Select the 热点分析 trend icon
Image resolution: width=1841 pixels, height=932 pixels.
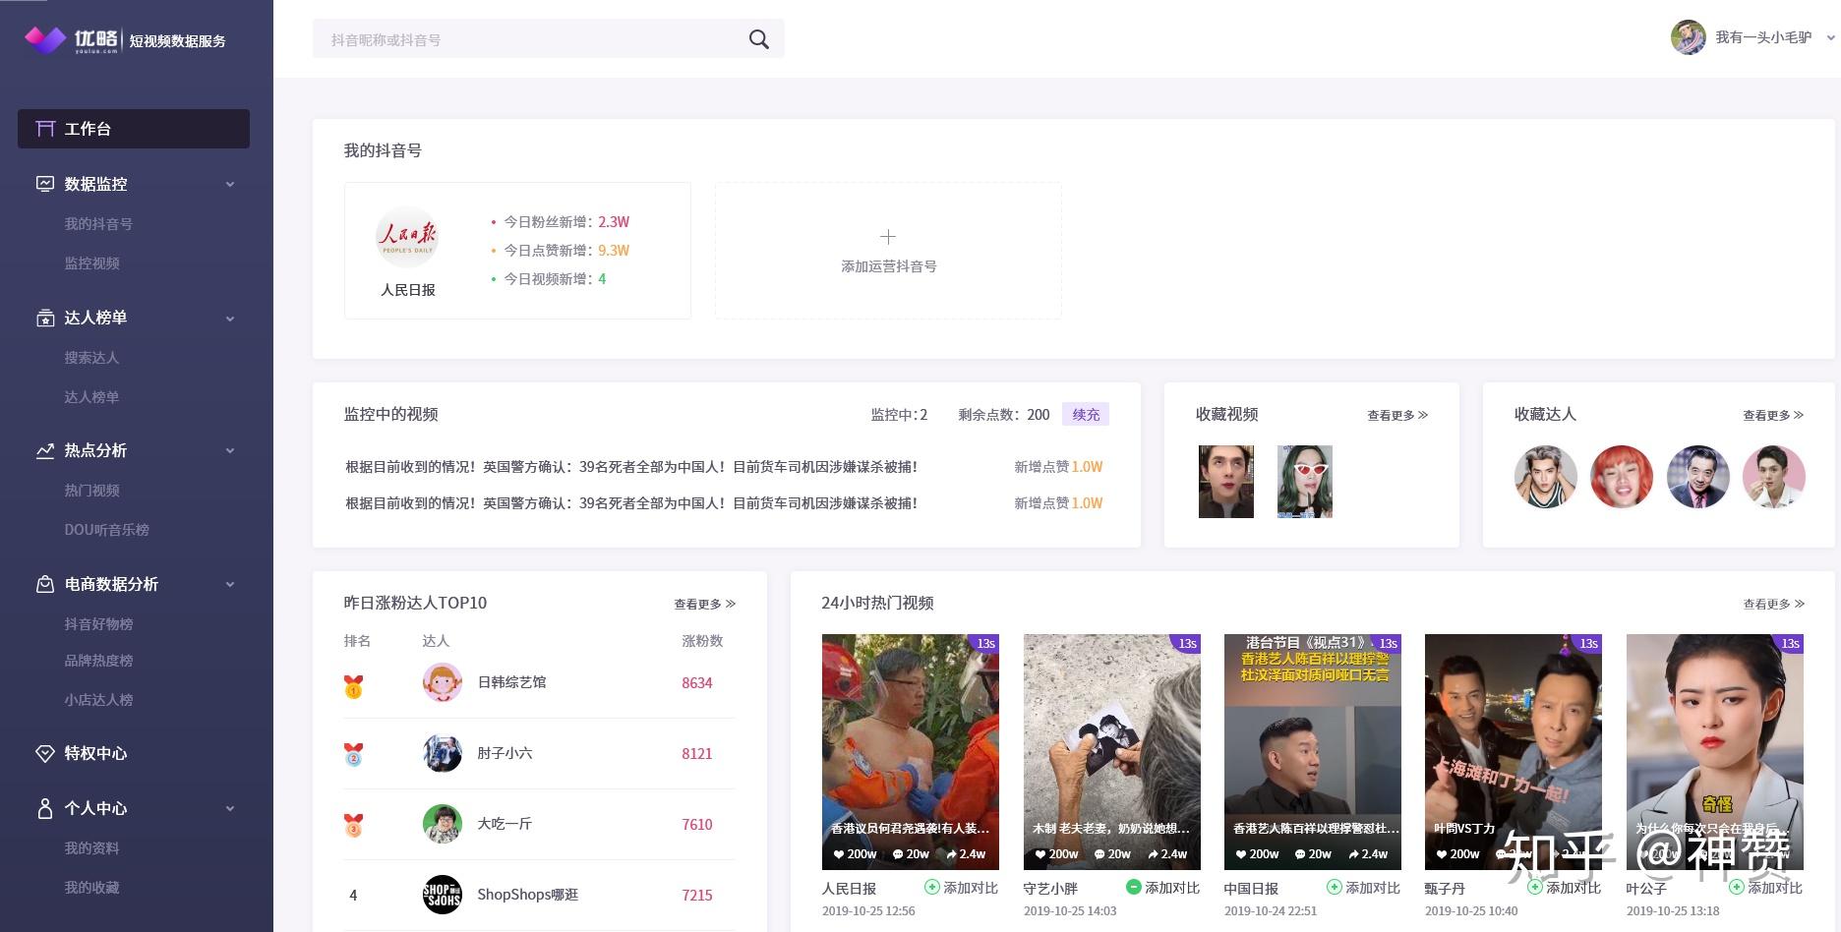click(45, 450)
